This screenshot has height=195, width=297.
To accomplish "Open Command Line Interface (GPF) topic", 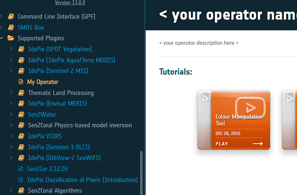I will [56, 16].
